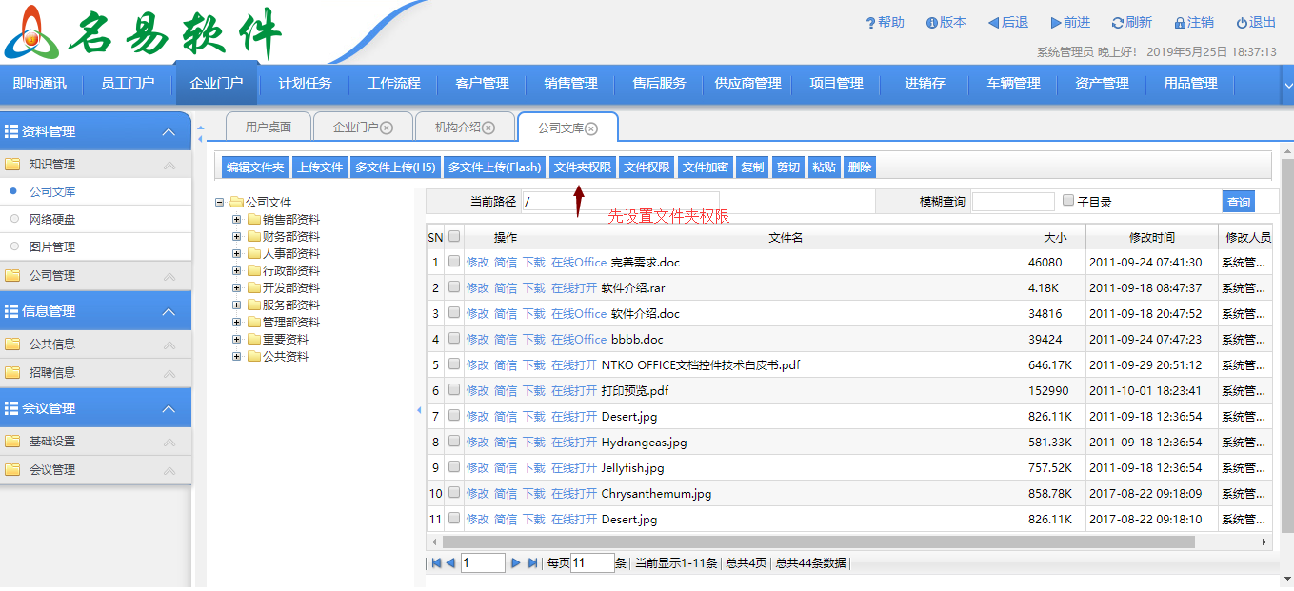Click the 退出 power icon
1294x591 pixels.
[x=1243, y=23]
